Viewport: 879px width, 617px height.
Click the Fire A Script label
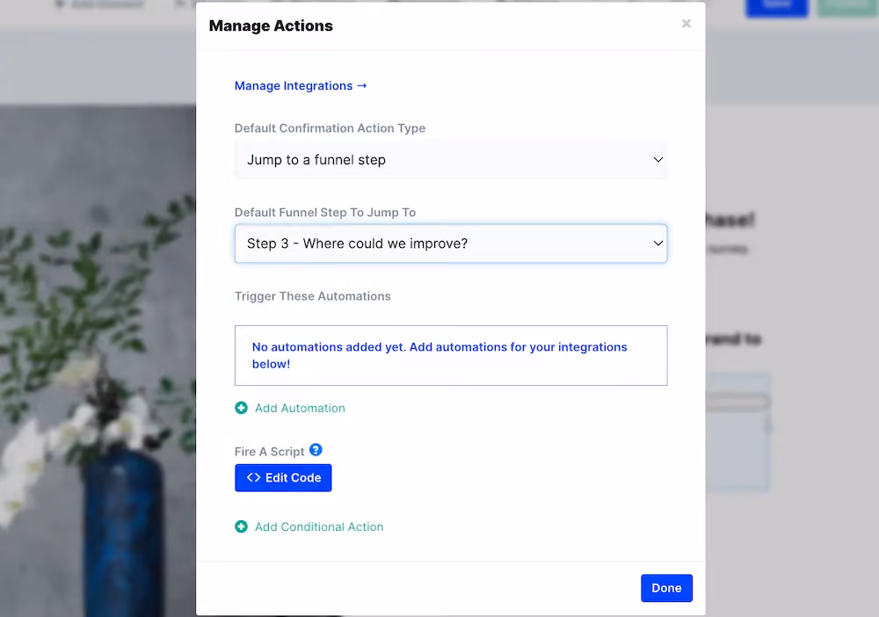(269, 452)
